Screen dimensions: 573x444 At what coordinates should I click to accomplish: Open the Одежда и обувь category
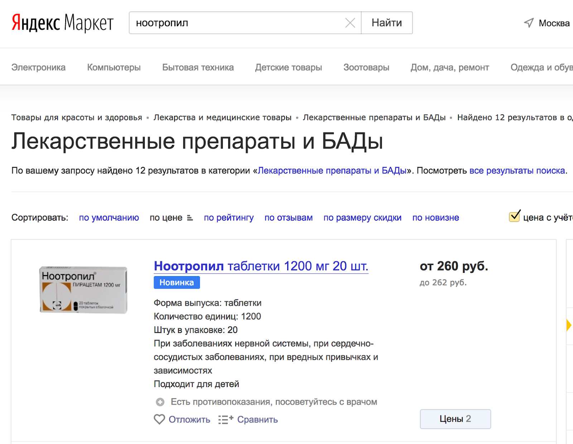(542, 67)
